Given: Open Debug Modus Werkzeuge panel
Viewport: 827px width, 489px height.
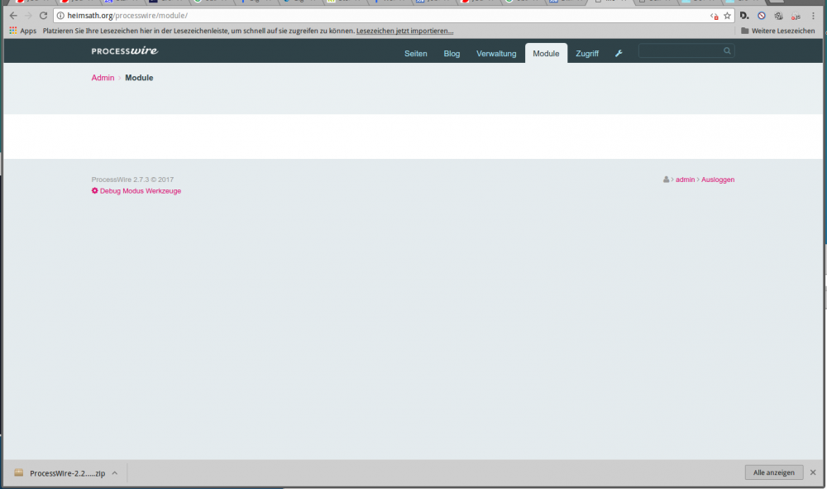Looking at the screenshot, I should click(x=136, y=191).
